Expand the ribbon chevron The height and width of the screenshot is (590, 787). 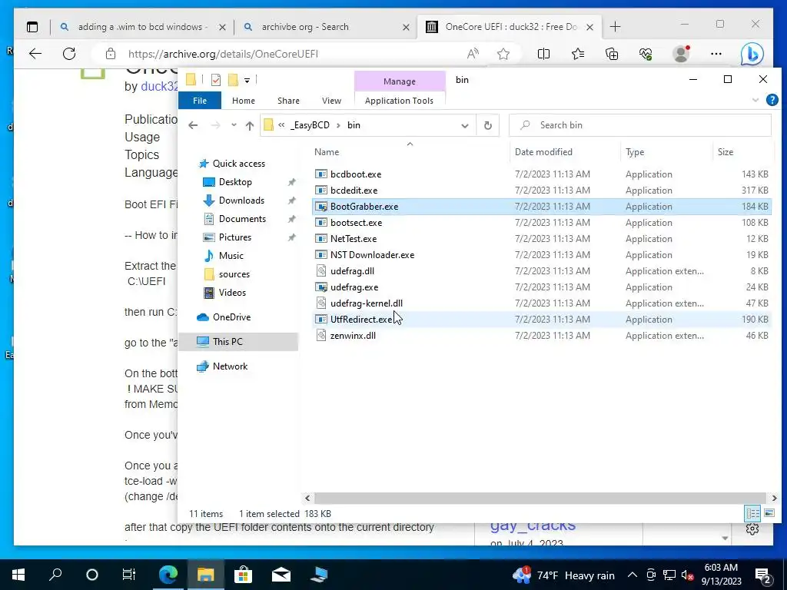(755, 101)
